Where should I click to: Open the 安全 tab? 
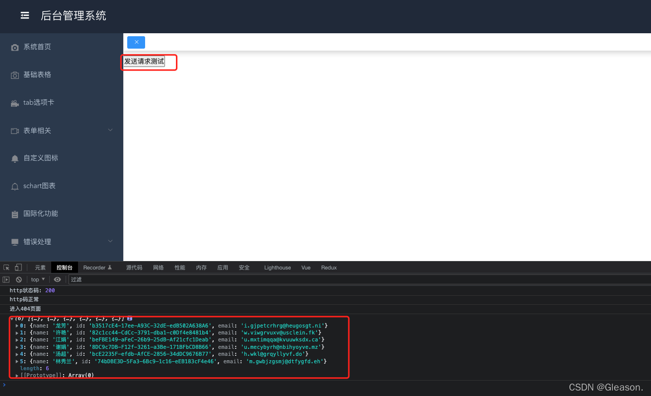[x=244, y=267]
